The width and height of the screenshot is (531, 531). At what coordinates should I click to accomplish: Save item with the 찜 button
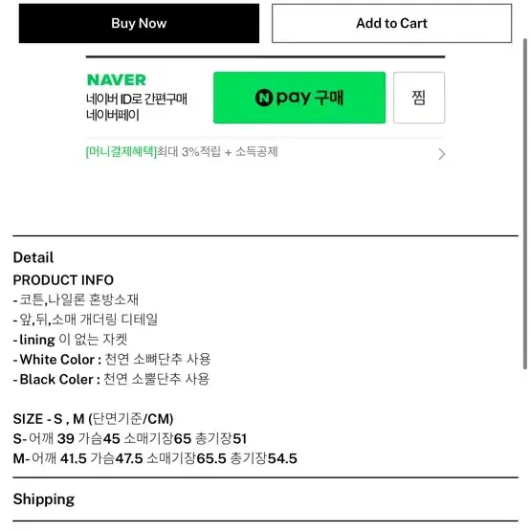coord(419,98)
